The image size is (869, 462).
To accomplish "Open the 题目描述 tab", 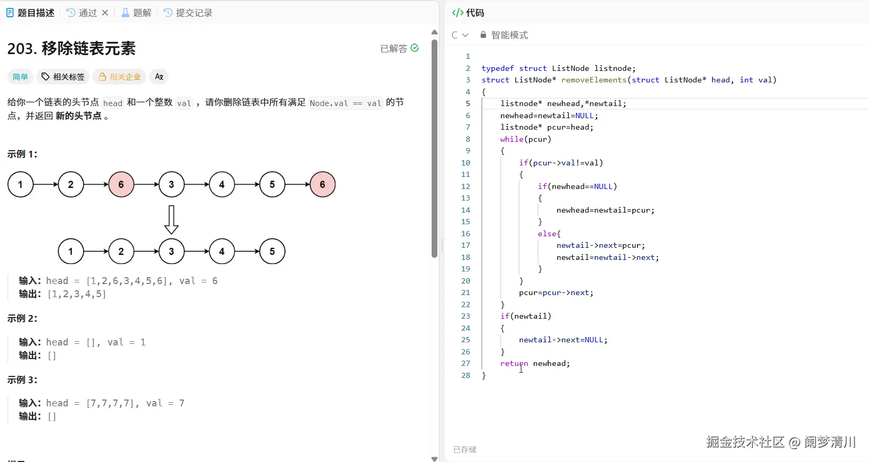I will click(x=30, y=13).
